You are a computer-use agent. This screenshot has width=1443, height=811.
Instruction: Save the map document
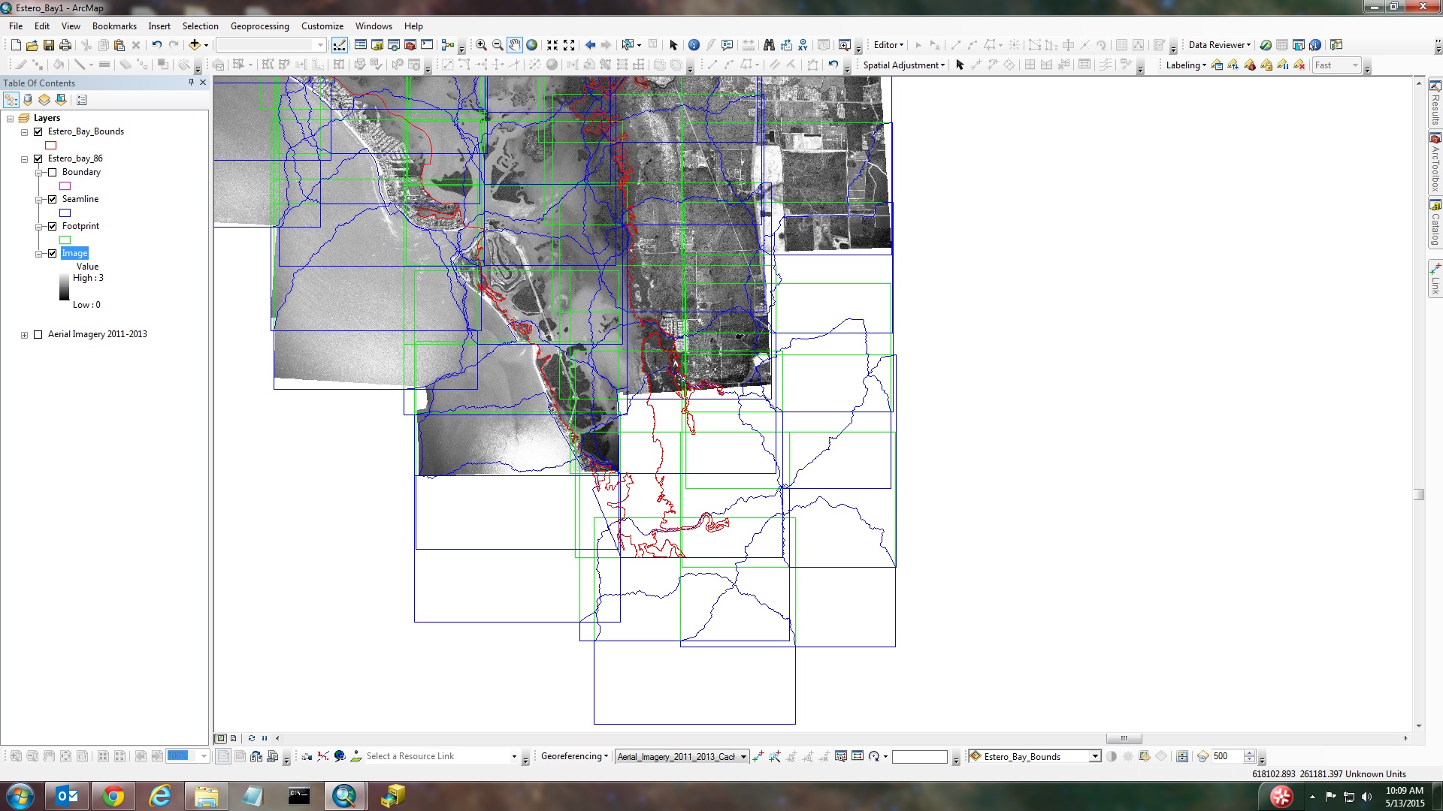click(x=49, y=45)
